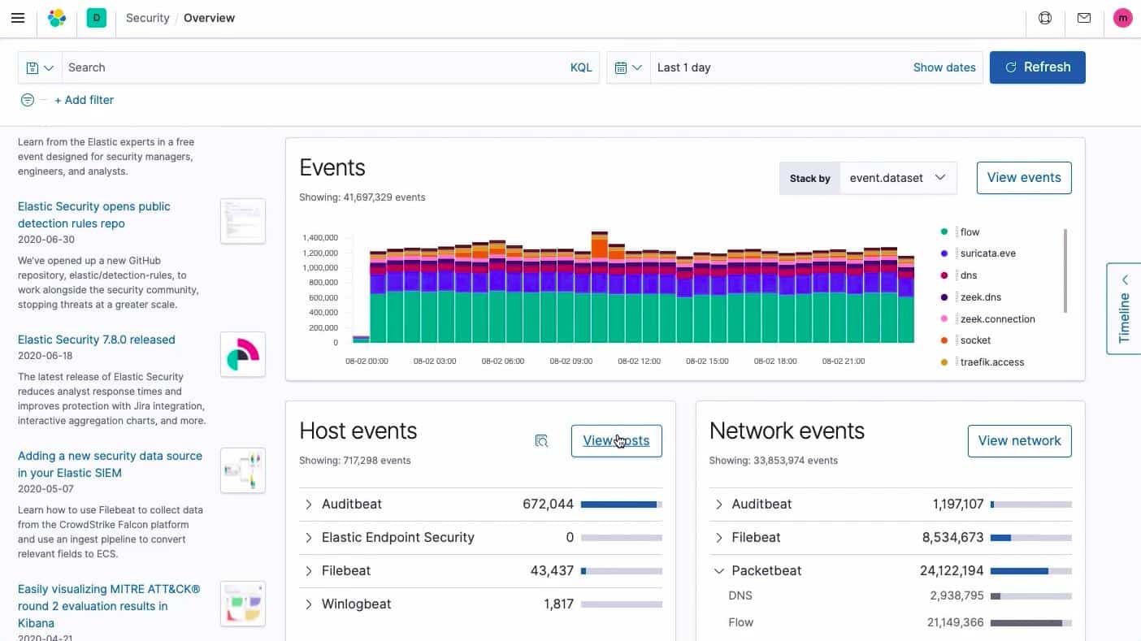Click the View network button
This screenshot has width=1141, height=641.
pyautogui.click(x=1020, y=441)
